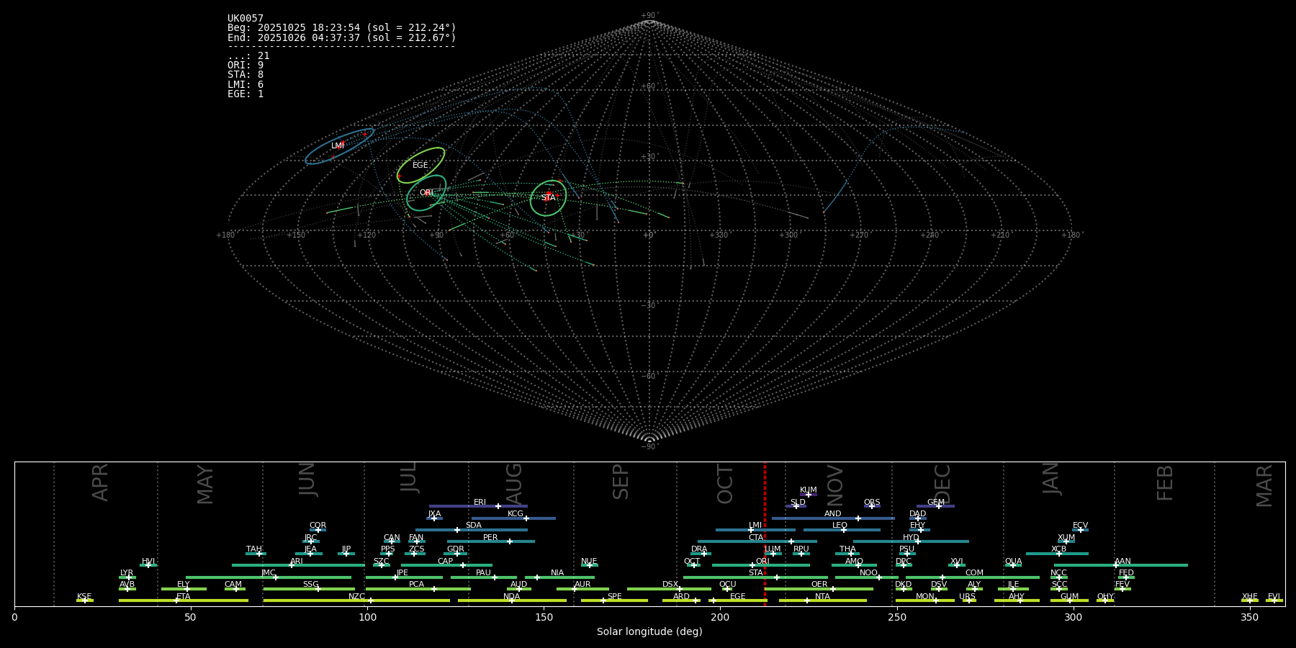Screen dimensions: 1296x648
Task: Click the ETA shower label in timeline
Action: click(184, 597)
